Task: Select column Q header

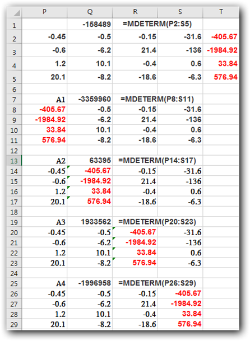Action: (90, 12)
